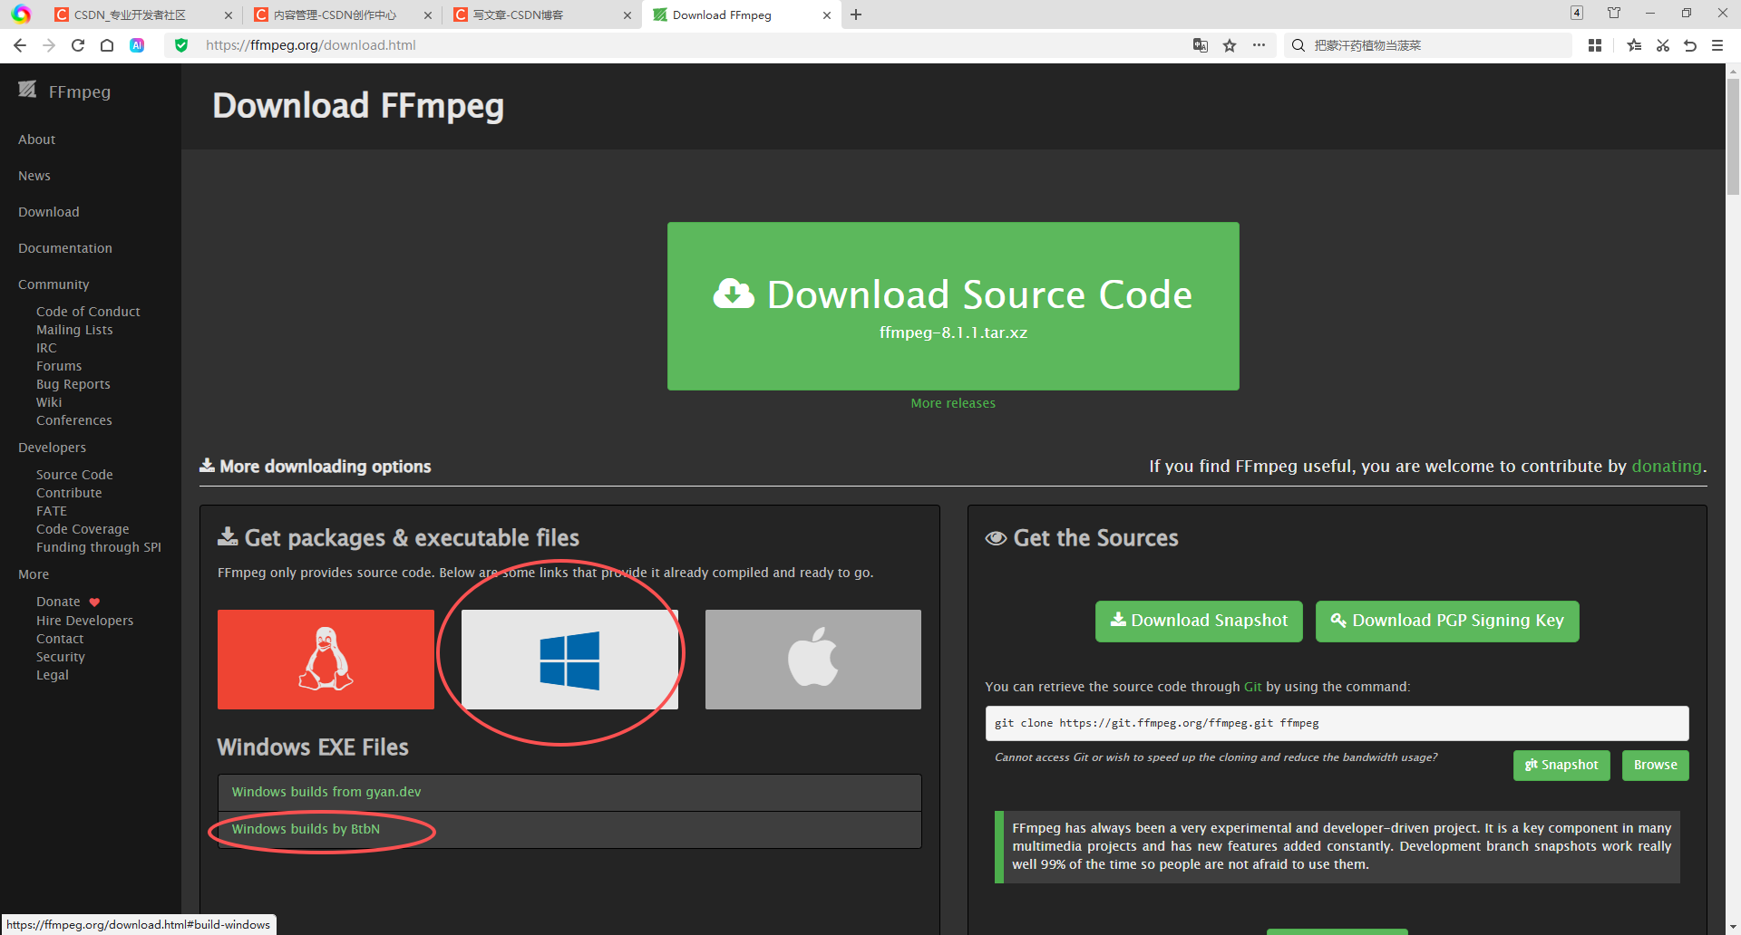1741x935 pixels.
Task: Select the Linux penguin package tile
Action: [326, 660]
